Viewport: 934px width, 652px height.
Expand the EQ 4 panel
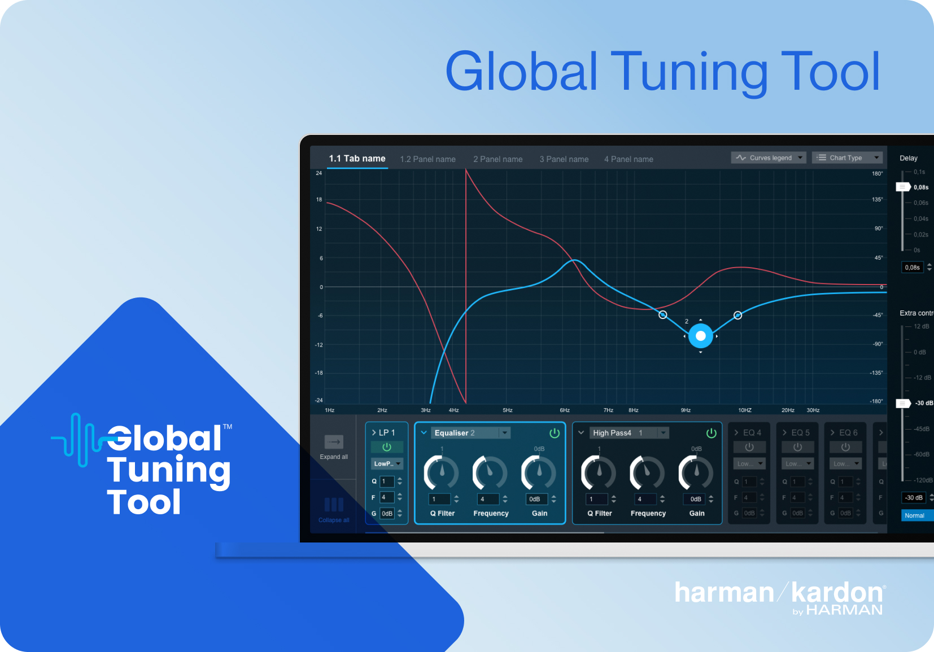(736, 432)
